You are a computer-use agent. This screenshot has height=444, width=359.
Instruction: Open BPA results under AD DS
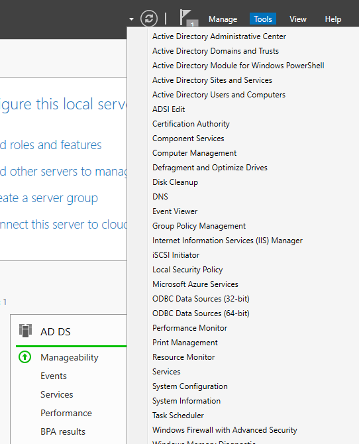tap(63, 431)
